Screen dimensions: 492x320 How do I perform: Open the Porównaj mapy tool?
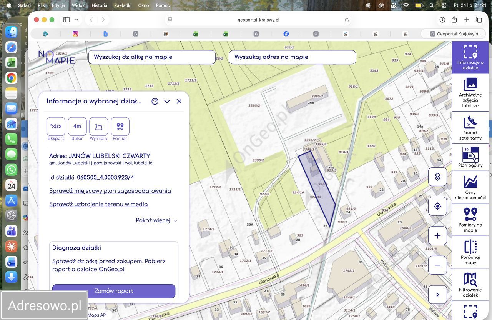pyautogui.click(x=470, y=252)
